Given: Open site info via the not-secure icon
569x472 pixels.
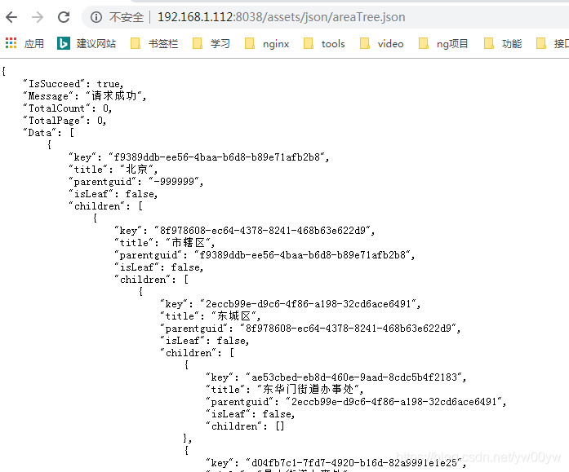Looking at the screenshot, I should [96, 17].
